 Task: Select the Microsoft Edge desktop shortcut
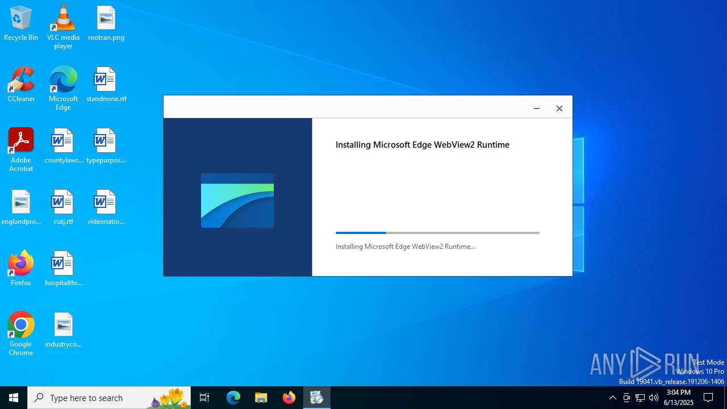click(x=63, y=89)
